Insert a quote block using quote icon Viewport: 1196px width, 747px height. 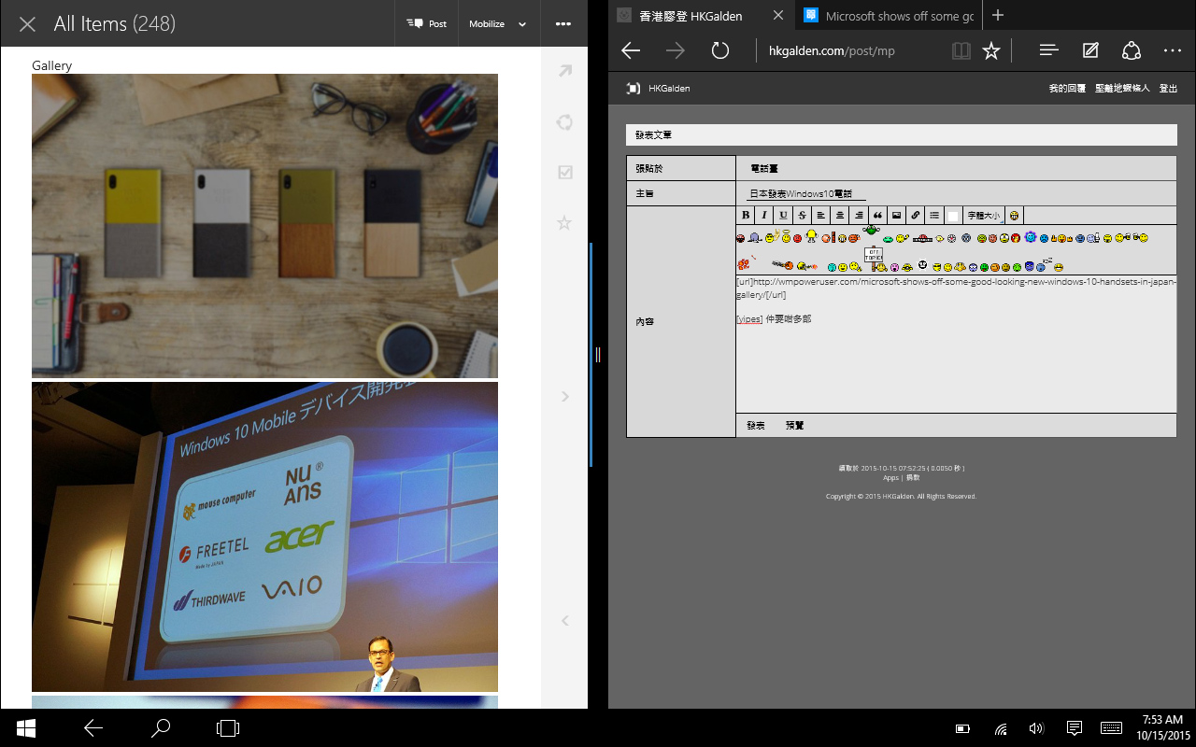pyautogui.click(x=877, y=216)
